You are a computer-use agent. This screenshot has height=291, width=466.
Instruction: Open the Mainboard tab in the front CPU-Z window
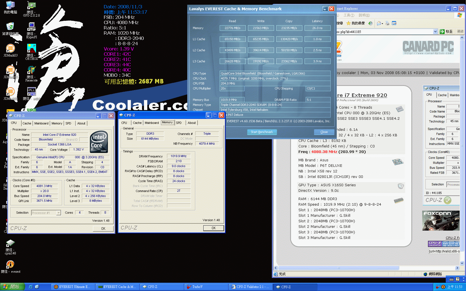coord(152,123)
